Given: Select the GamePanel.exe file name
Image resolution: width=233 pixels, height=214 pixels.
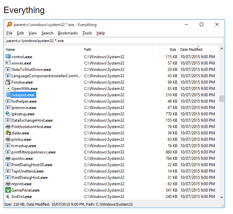Looking at the screenshot, I should pos(25,190).
